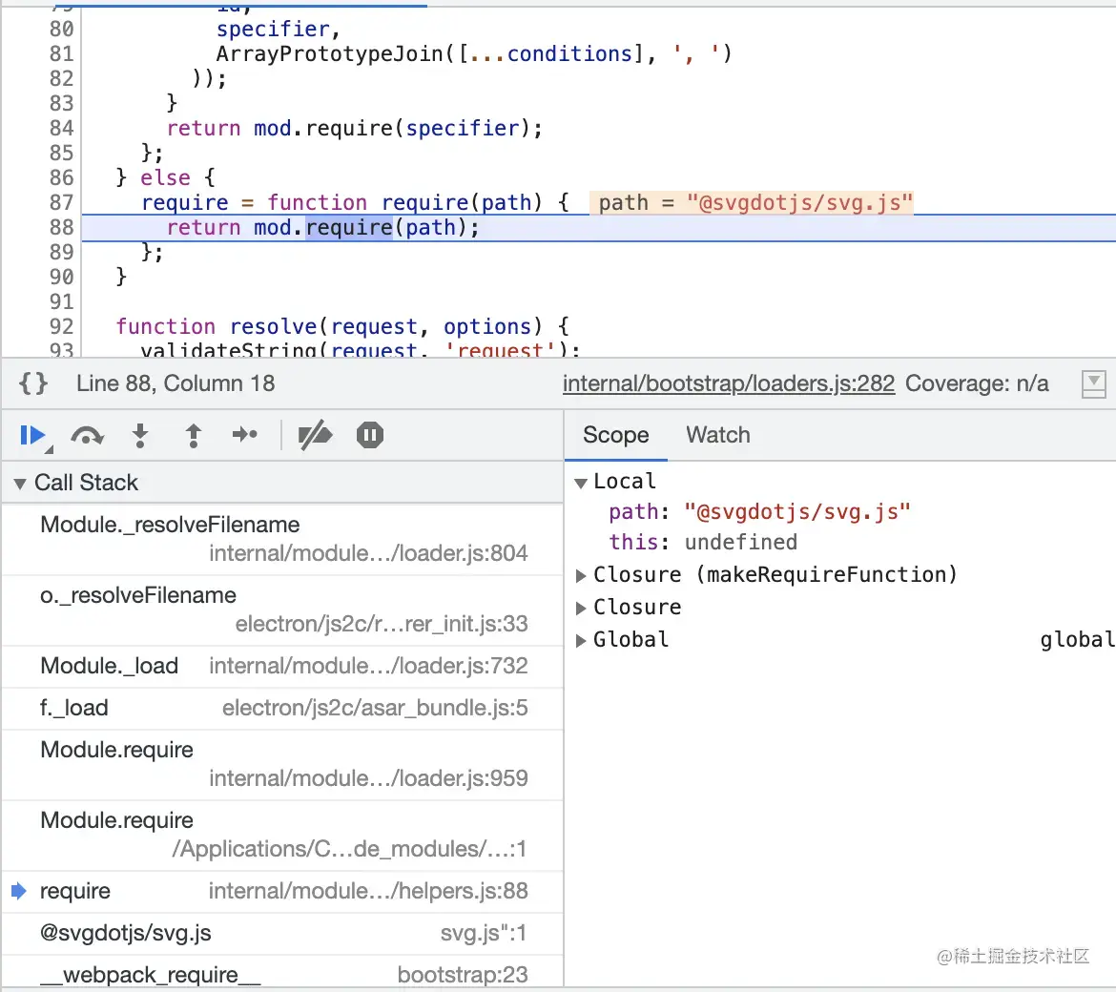This screenshot has width=1116, height=992.
Task: Click 'ArrayPrototypeJoin' on line 81
Action: click(x=329, y=54)
